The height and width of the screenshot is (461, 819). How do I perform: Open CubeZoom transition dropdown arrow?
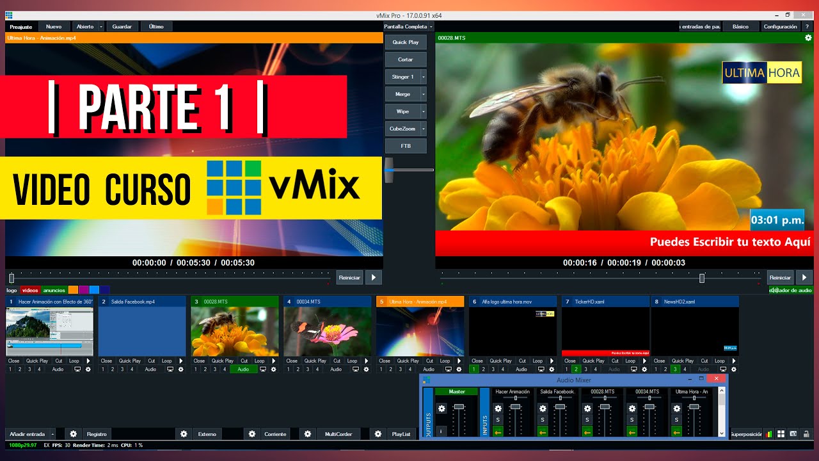(424, 129)
